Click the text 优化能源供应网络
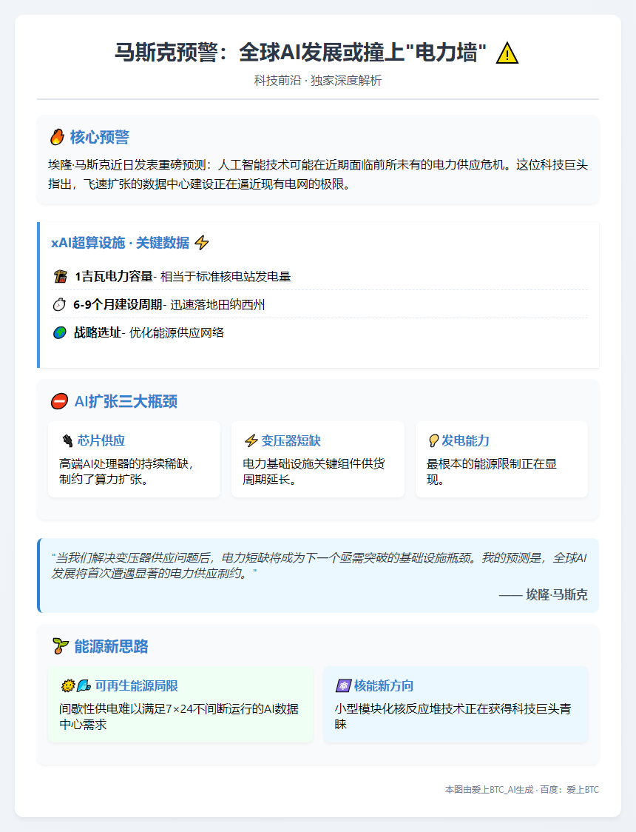Screen dimensions: 636x832 coord(177,332)
